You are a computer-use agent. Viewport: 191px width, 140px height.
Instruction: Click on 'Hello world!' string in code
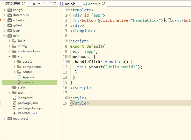point(121,67)
